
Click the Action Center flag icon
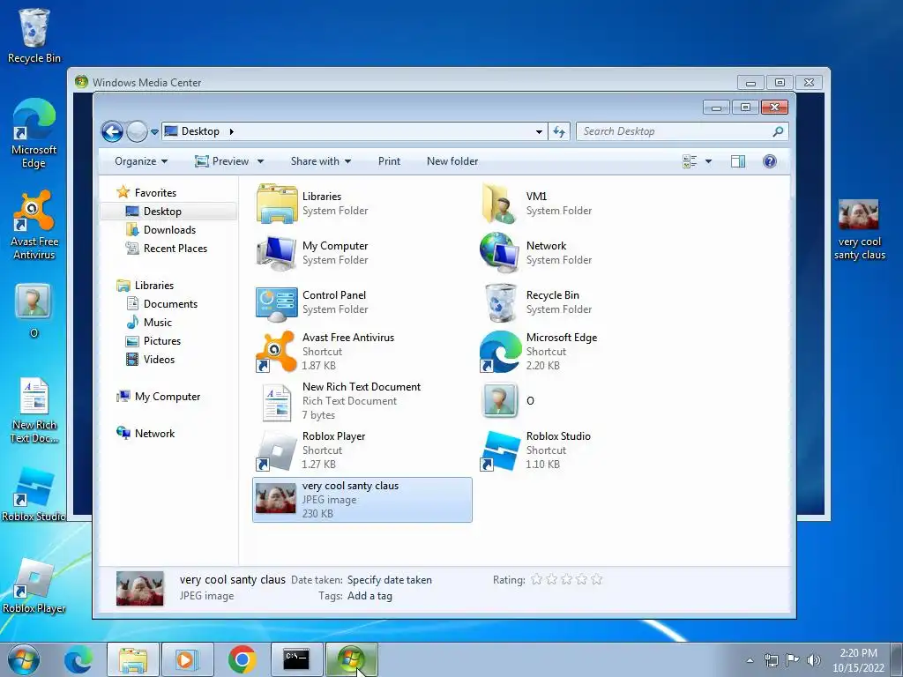(793, 660)
